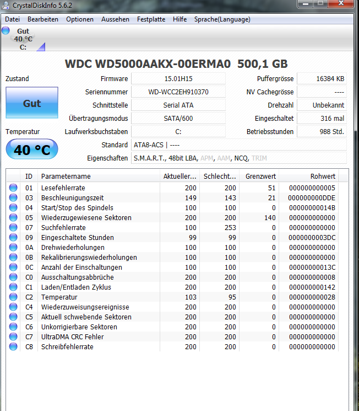This screenshot has height=411, width=359.
Task: Click the status orb for Laden/Entladen Zyklus
Action: pos(13,287)
